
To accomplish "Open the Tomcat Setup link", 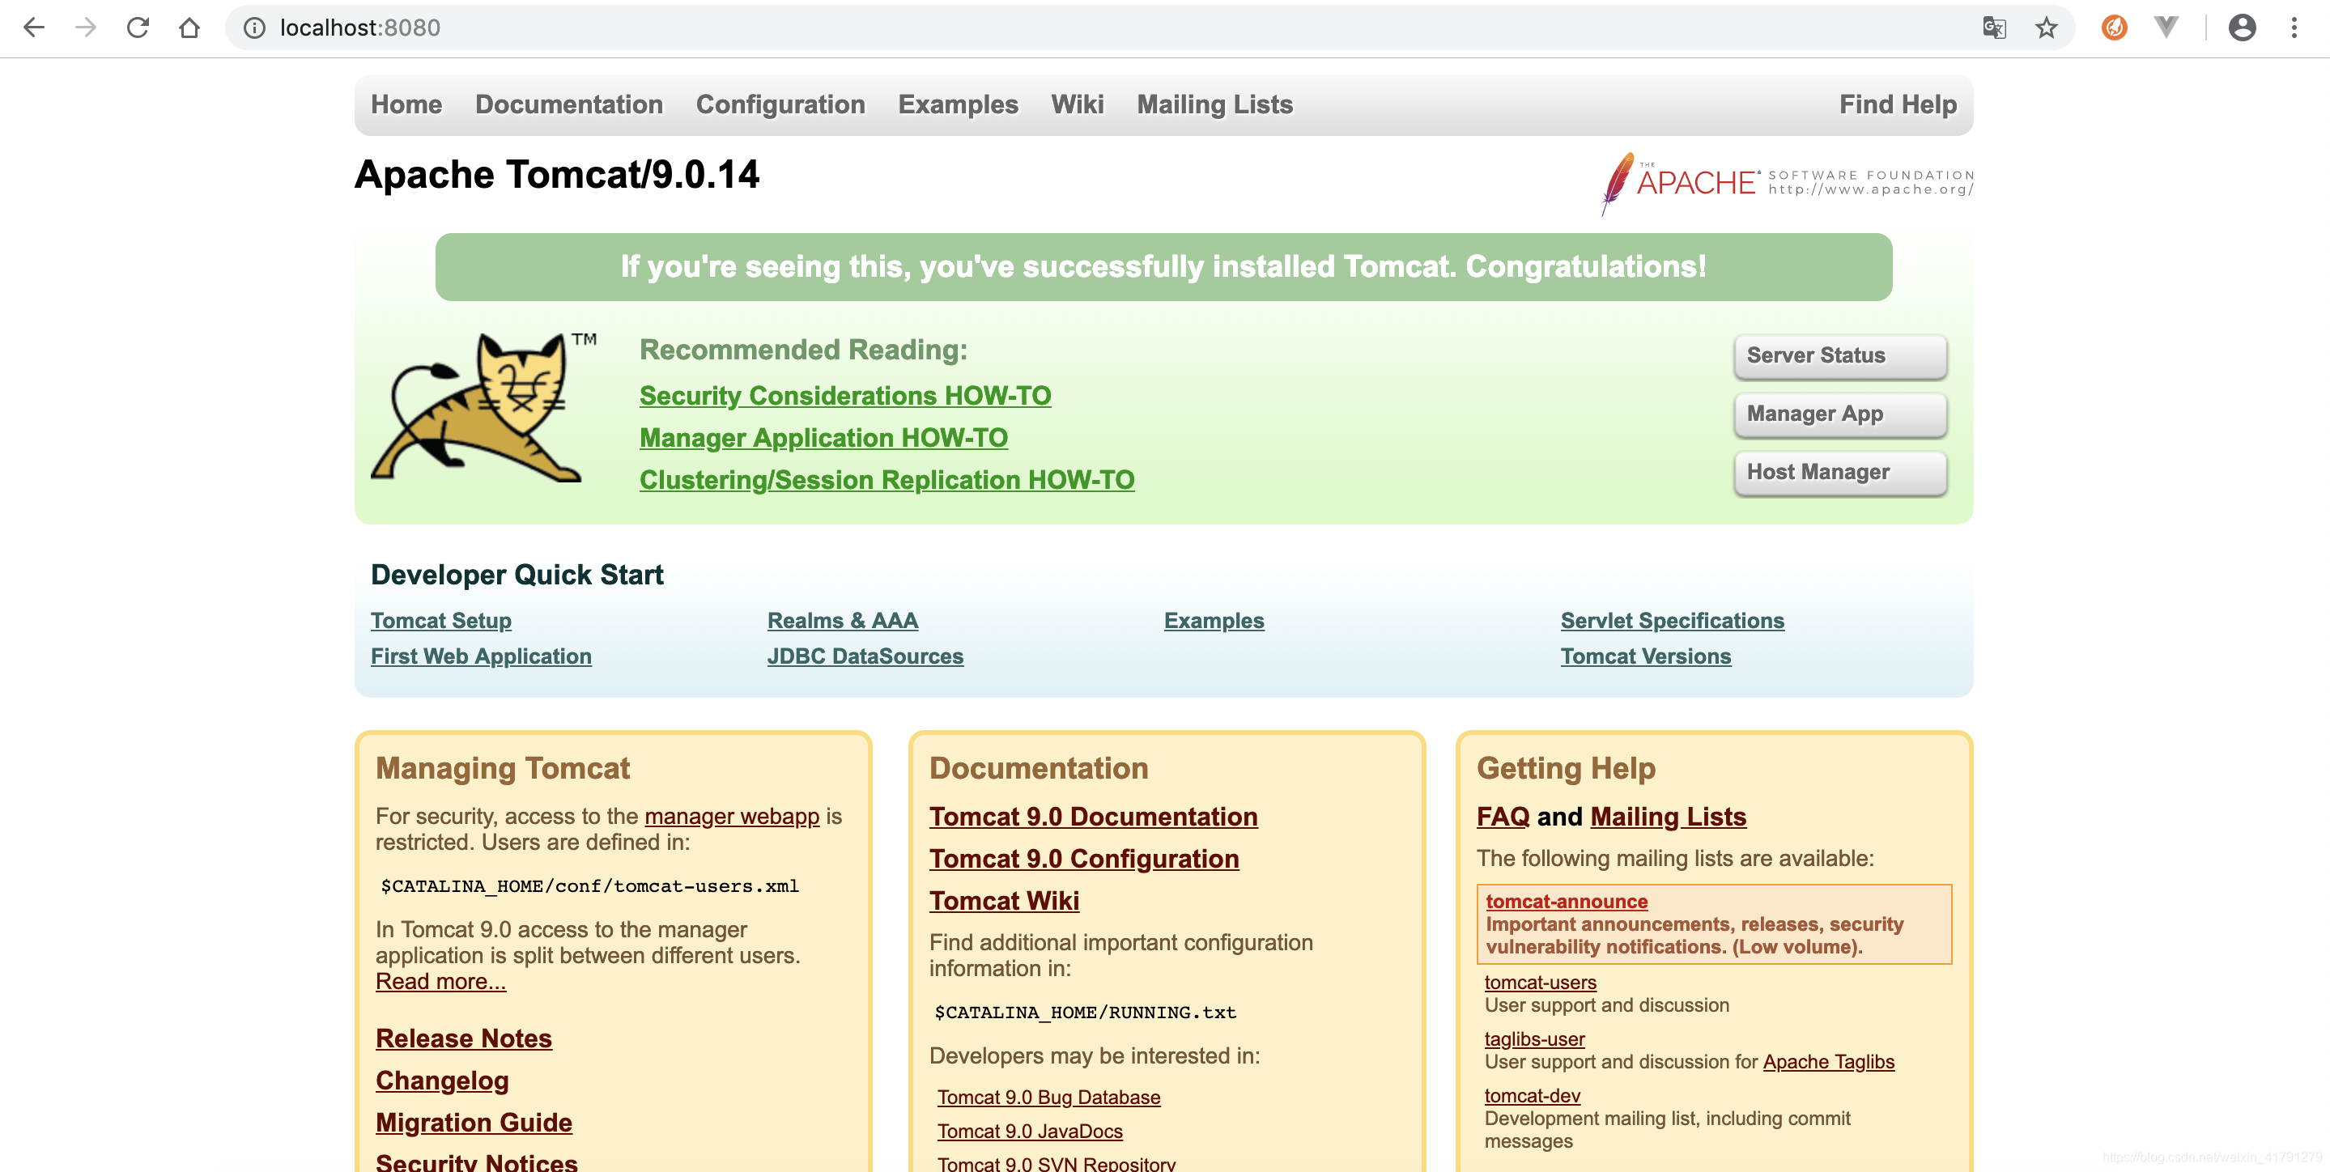I will tap(440, 622).
